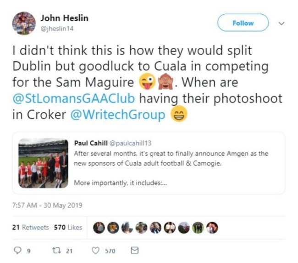Click the fifth liker avatar in row
The height and width of the screenshot is (263, 298).
(x=155, y=228)
